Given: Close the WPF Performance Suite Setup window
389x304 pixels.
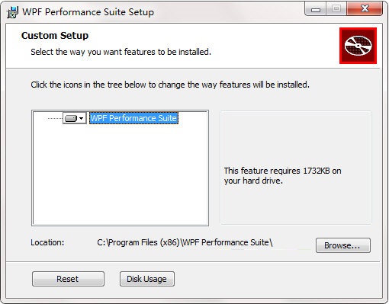Looking at the screenshot, I should [365, 9].
